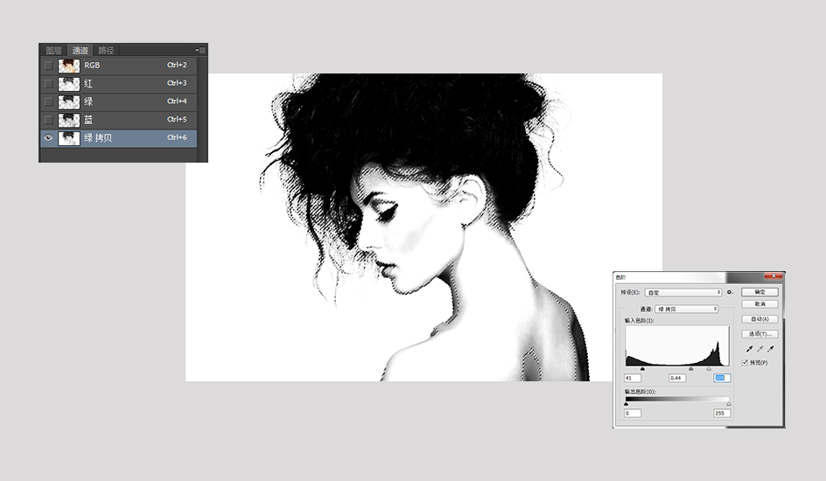Viewport: 826px width, 481px height.
Task: Open the 预设 preset dropdown in Levels
Action: (x=682, y=292)
